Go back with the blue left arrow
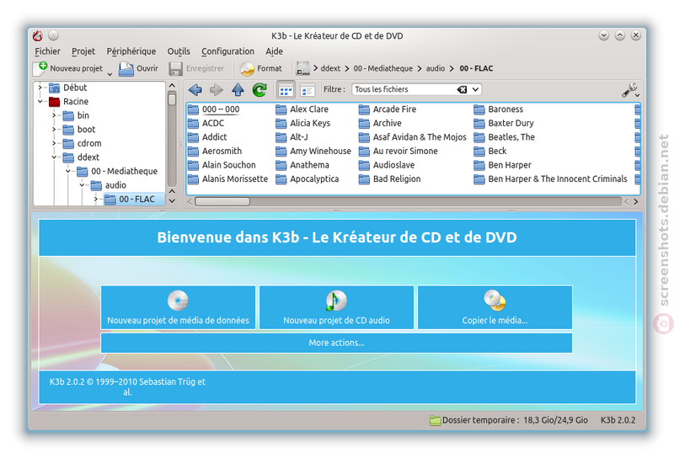 click(195, 89)
